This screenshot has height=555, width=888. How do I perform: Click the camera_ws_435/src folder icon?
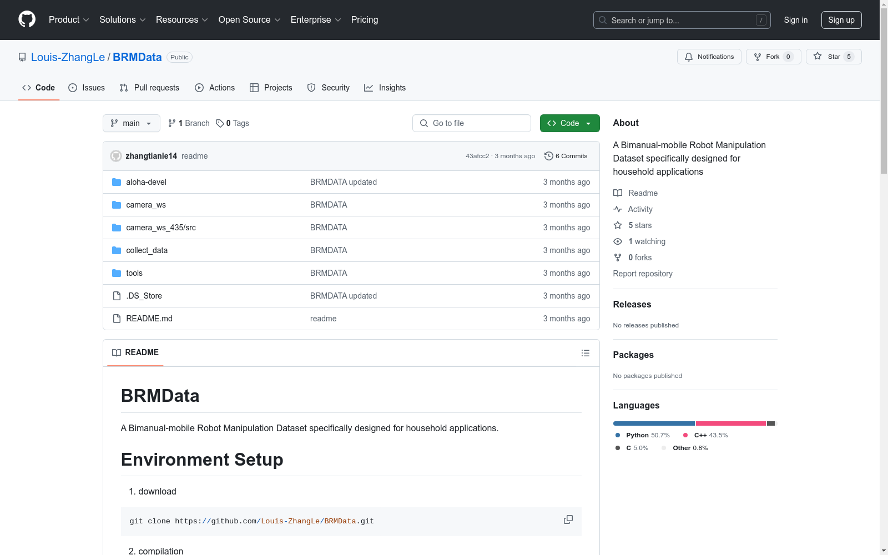pyautogui.click(x=117, y=228)
